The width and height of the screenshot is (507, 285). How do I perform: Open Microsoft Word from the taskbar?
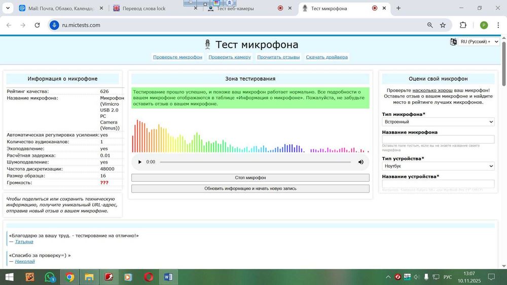click(x=168, y=277)
